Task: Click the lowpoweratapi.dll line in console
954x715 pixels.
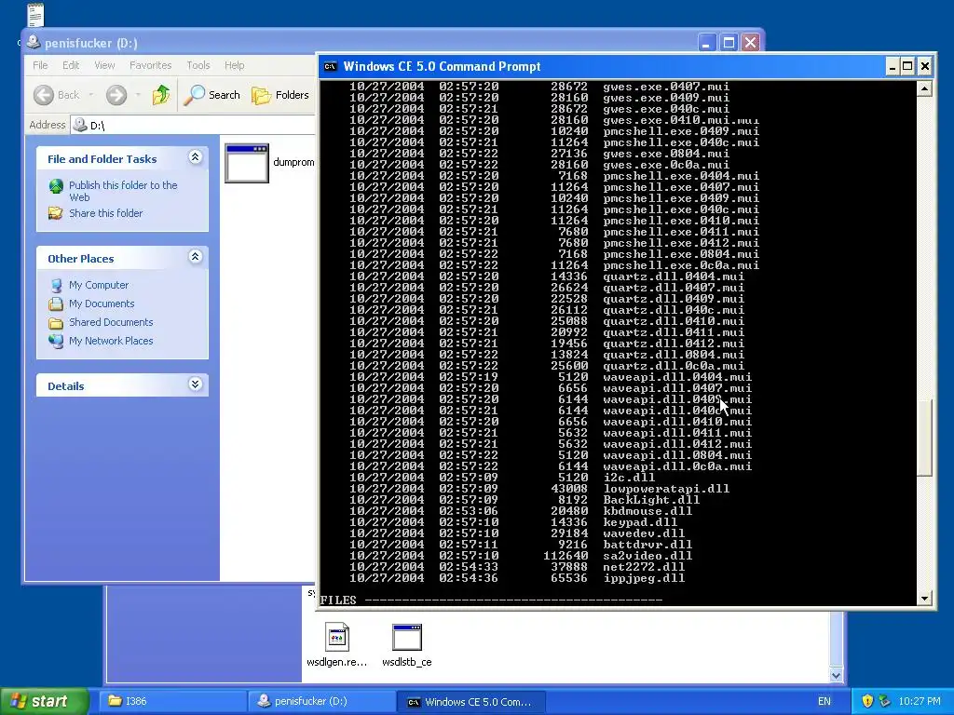Action: tap(539, 489)
